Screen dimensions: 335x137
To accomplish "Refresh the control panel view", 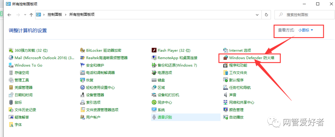I will click(266, 15).
